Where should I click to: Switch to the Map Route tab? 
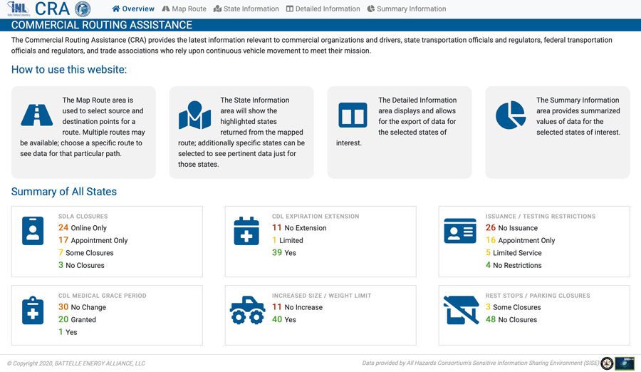pyautogui.click(x=184, y=9)
